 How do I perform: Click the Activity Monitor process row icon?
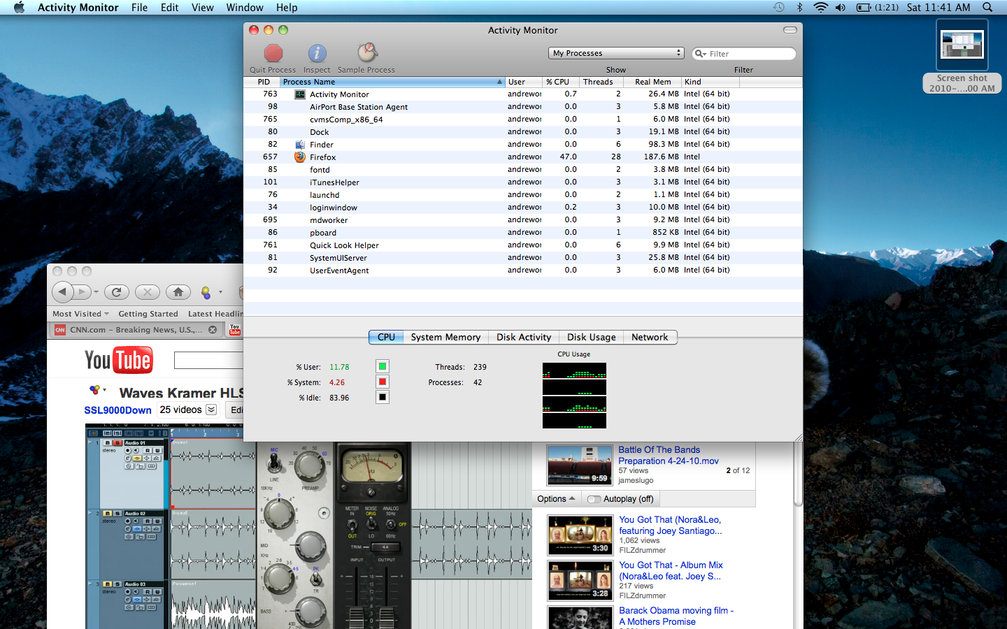[x=300, y=94]
